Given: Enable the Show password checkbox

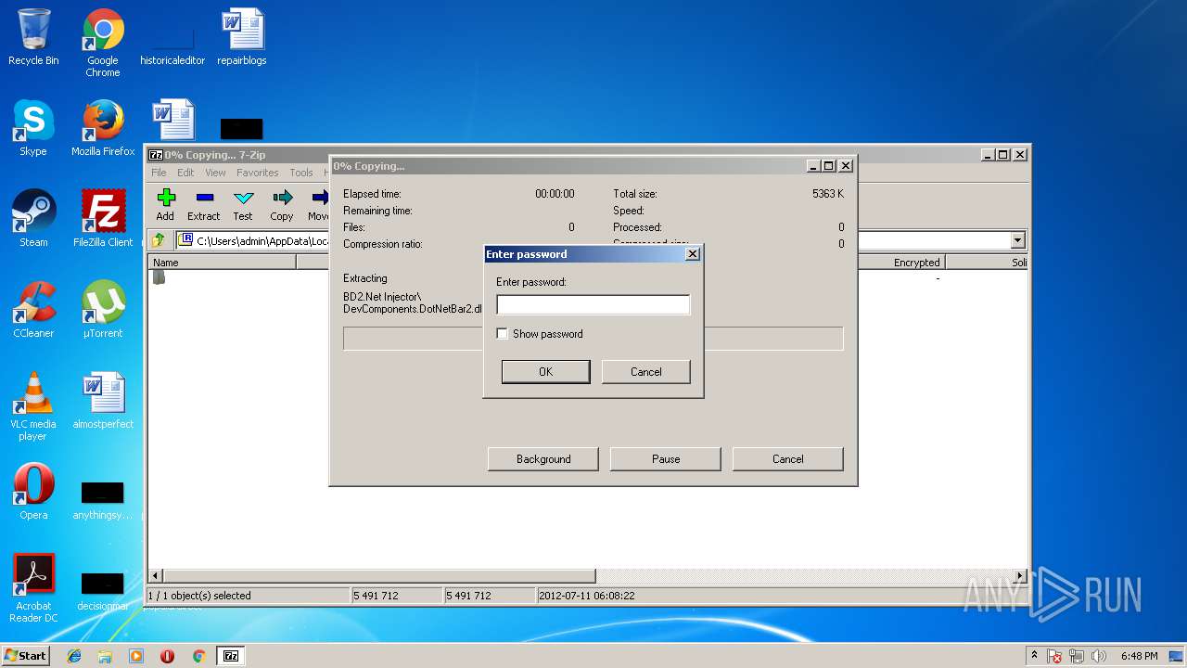Looking at the screenshot, I should (503, 334).
